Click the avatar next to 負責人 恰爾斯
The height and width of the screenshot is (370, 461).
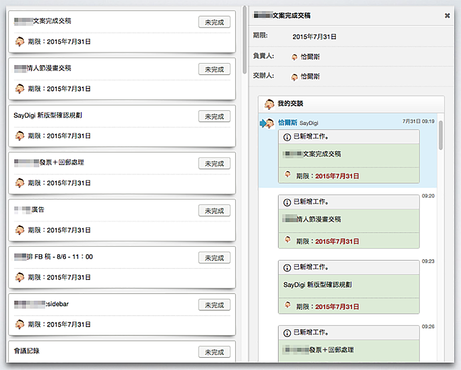(295, 57)
